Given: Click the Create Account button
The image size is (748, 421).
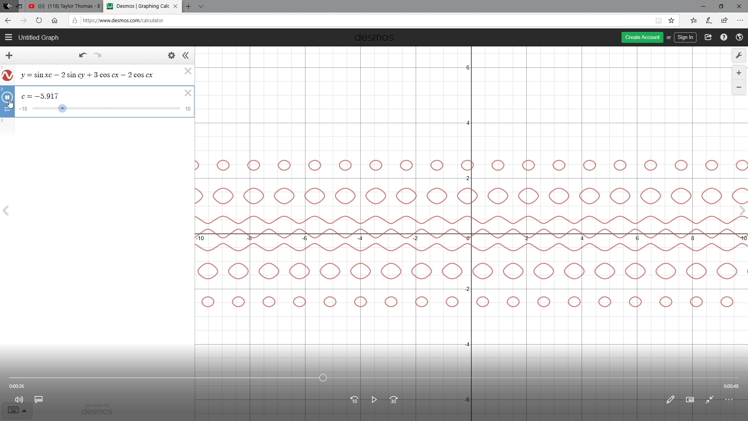Looking at the screenshot, I should coord(642,37).
